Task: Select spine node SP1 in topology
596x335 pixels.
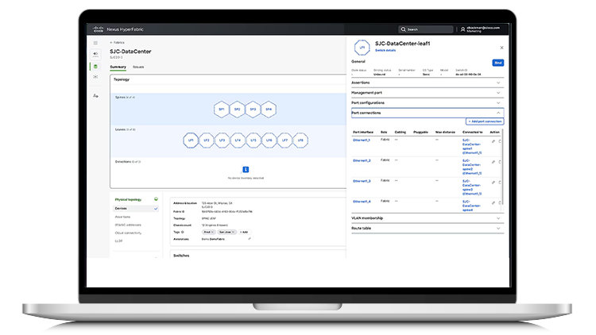Action: point(222,110)
